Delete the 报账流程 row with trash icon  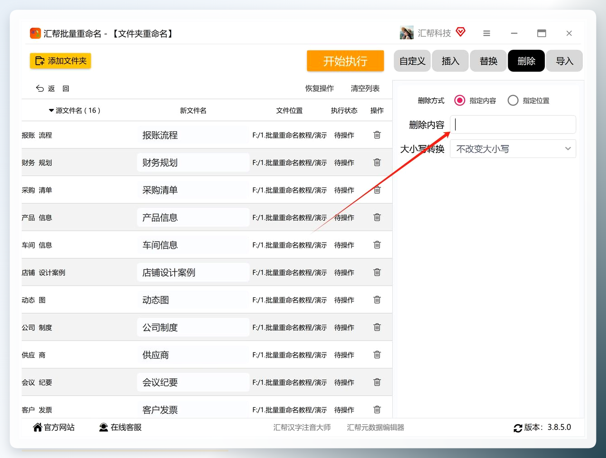(x=377, y=135)
